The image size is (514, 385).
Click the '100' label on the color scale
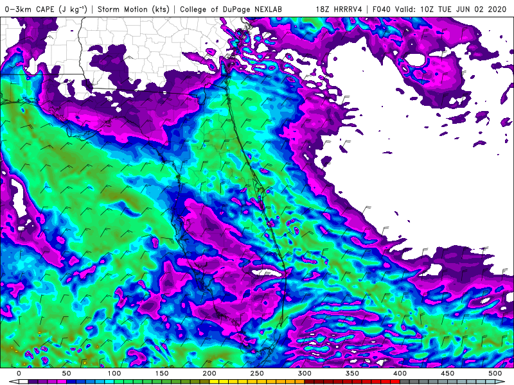click(x=114, y=373)
